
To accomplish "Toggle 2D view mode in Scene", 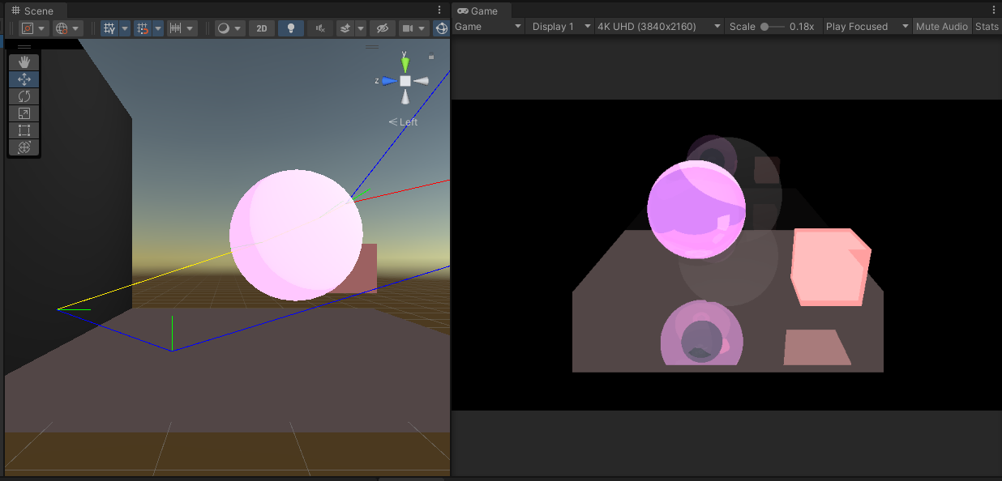I will [261, 28].
